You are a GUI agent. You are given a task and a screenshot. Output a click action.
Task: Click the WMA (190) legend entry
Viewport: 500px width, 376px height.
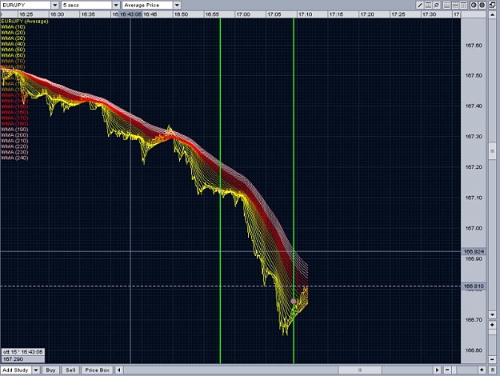tap(14, 130)
